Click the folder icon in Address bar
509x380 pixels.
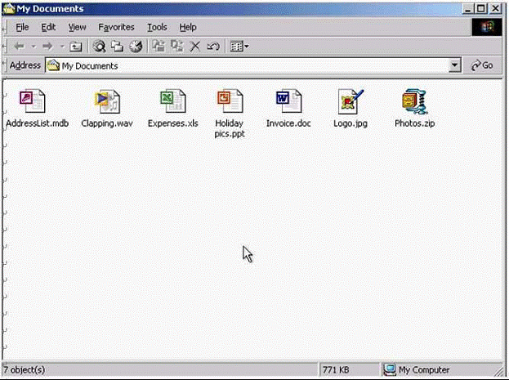[53, 65]
